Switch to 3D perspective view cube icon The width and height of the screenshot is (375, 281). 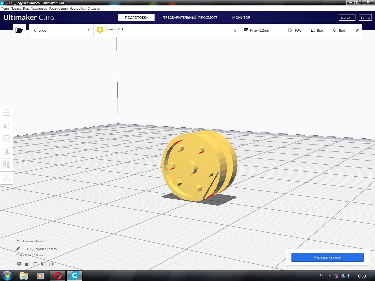[19, 264]
